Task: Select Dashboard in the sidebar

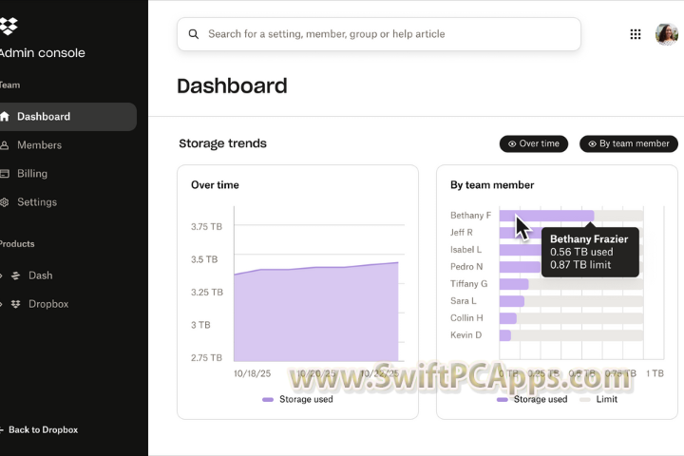Action: [x=67, y=117]
